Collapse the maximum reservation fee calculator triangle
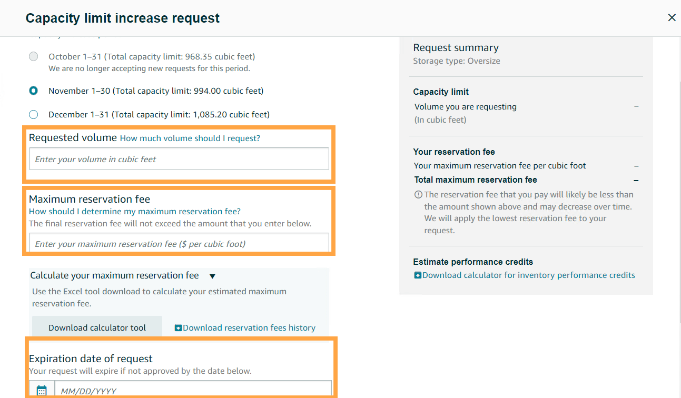The height and width of the screenshot is (398, 681). (x=212, y=276)
